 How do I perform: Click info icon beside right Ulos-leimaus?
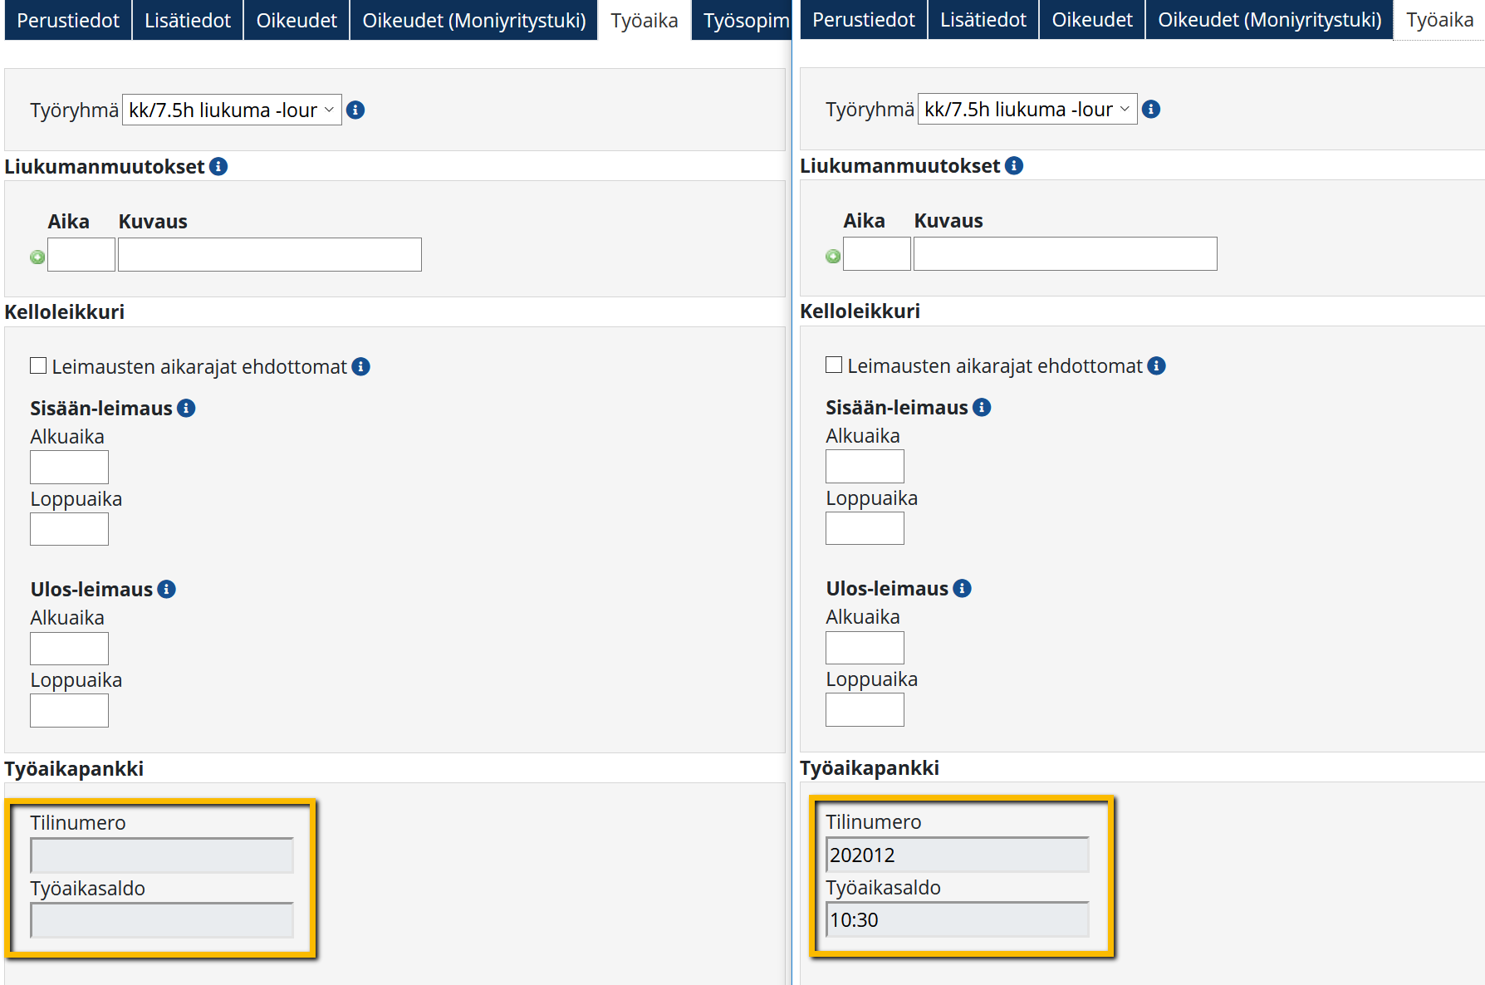963,588
